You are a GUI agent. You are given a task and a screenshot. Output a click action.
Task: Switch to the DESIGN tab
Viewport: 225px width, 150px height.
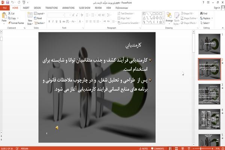tap(37, 8)
